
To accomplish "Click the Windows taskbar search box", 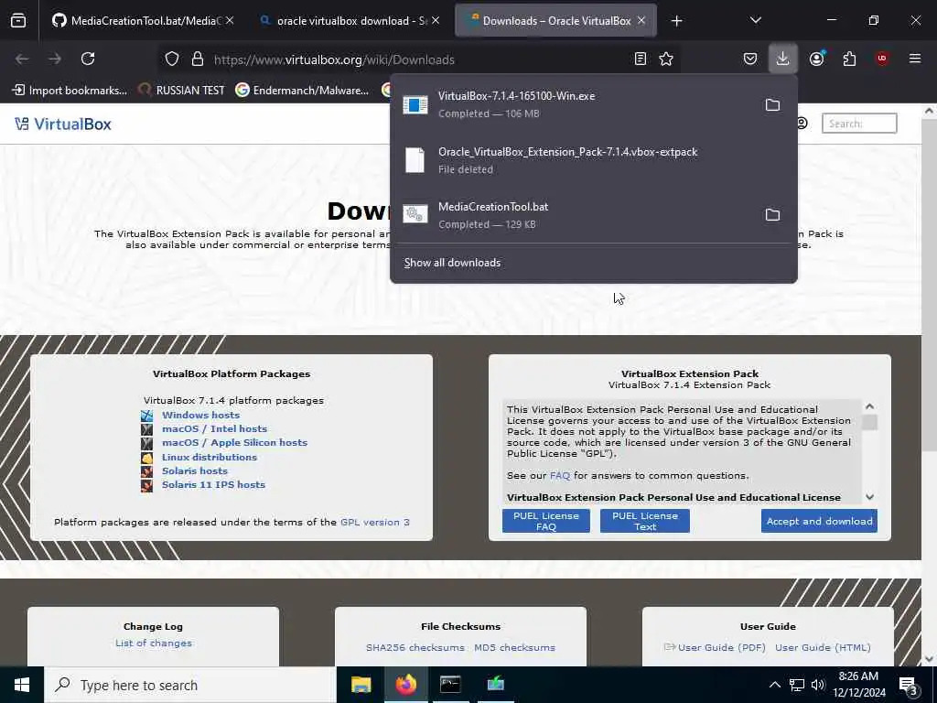I will [x=190, y=685].
